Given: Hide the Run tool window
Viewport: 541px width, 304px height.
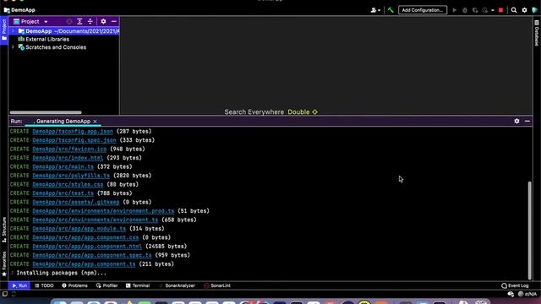Looking at the screenshot, I should coord(527,121).
